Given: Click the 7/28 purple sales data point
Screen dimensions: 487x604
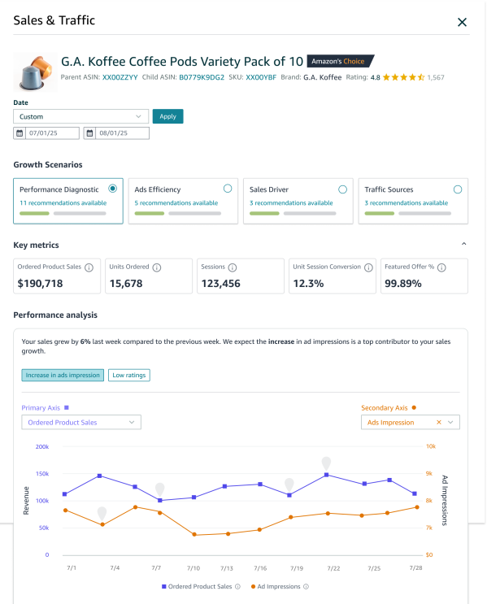Looking at the screenshot, I should (415, 493).
